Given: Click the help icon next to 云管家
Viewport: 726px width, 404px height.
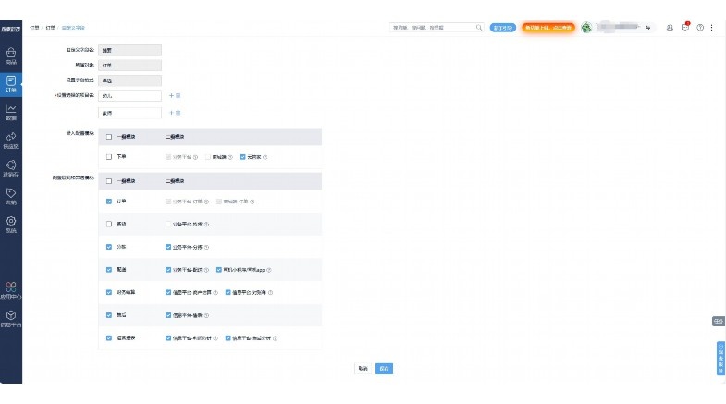Looking at the screenshot, I should pos(265,157).
